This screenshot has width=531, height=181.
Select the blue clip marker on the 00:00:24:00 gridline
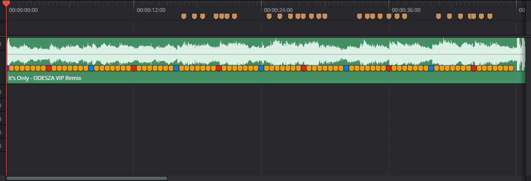(261, 68)
